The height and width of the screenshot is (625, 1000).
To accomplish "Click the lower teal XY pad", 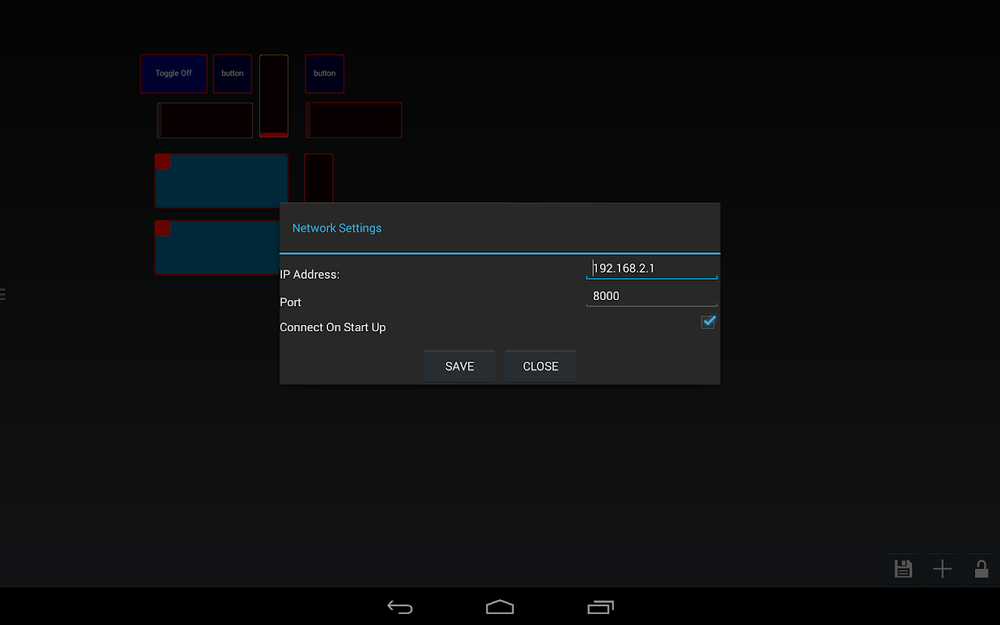I will click(217, 248).
